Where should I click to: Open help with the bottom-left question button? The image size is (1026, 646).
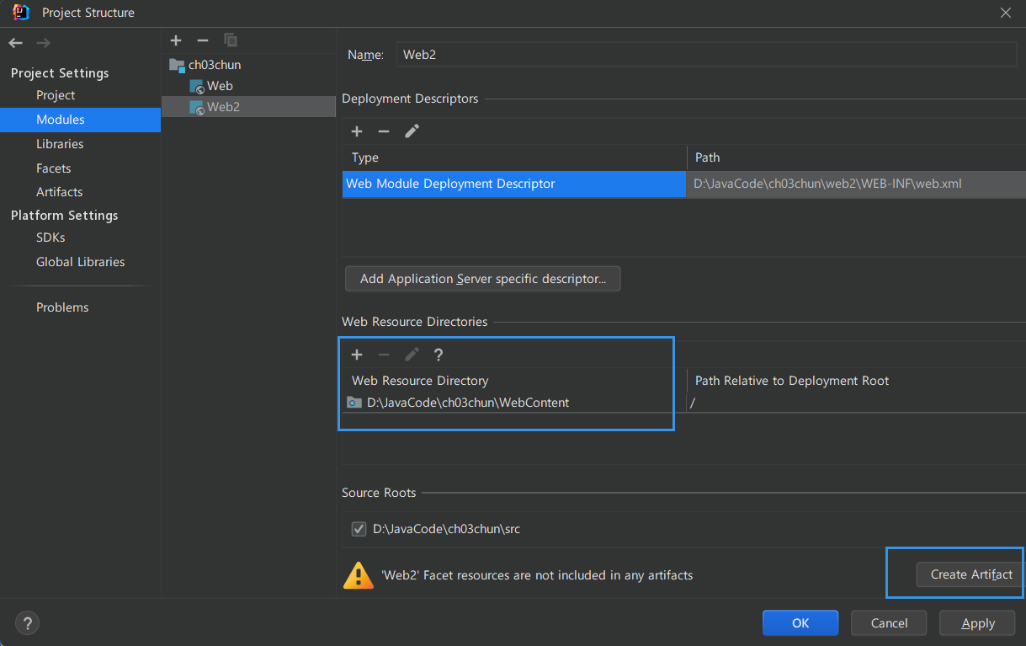click(27, 623)
